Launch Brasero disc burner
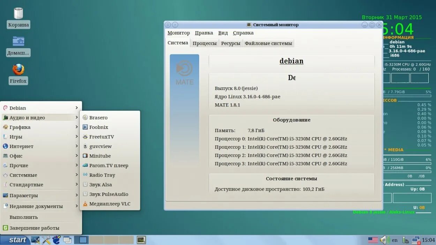 pyautogui.click(x=110, y=118)
